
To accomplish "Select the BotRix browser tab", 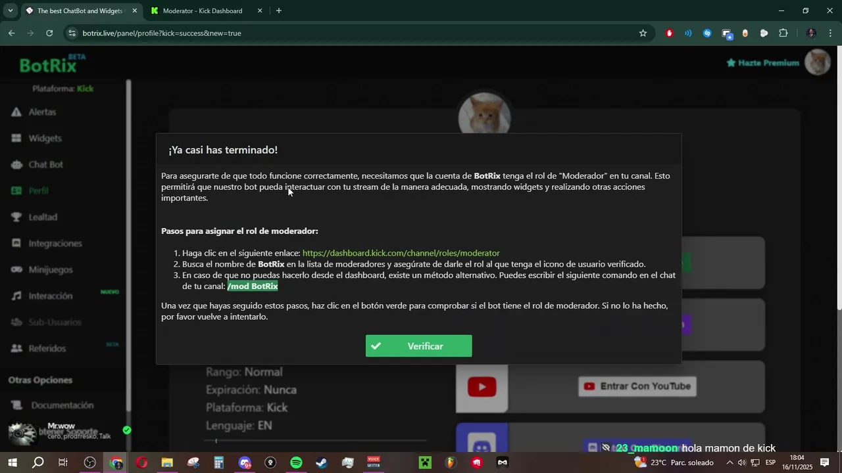I will click(80, 11).
